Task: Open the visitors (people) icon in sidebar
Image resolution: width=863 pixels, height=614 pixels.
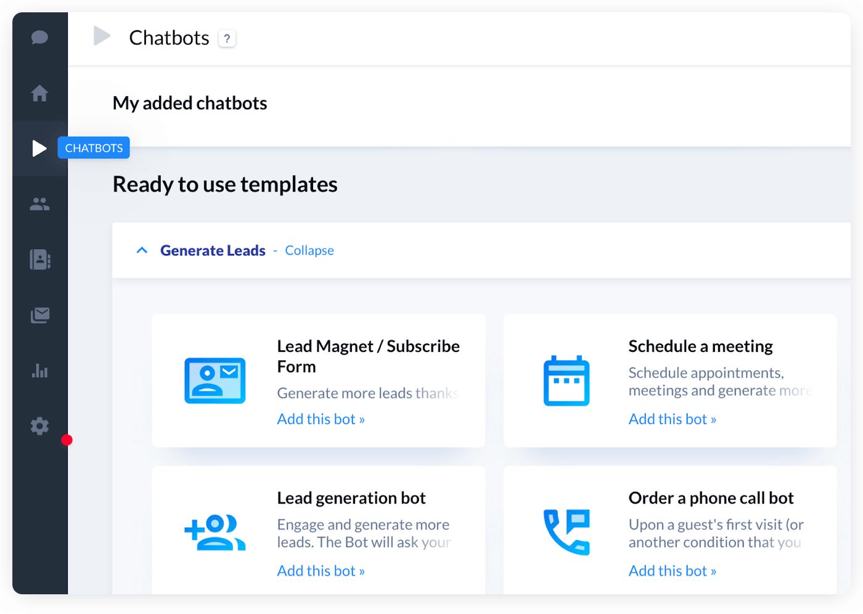Action: coord(39,203)
